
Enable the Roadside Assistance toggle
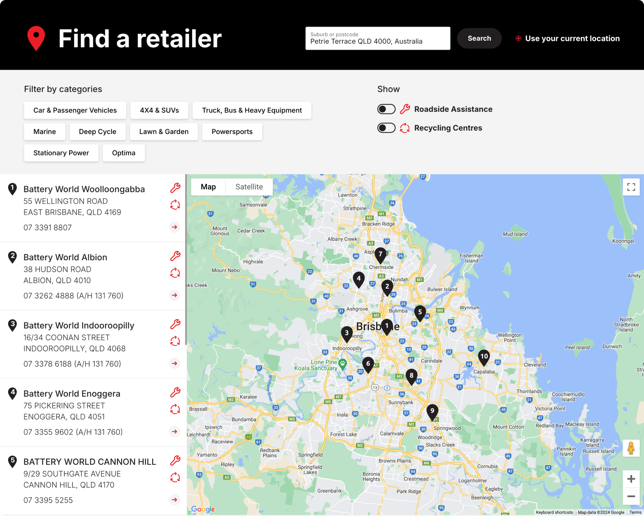tap(386, 109)
